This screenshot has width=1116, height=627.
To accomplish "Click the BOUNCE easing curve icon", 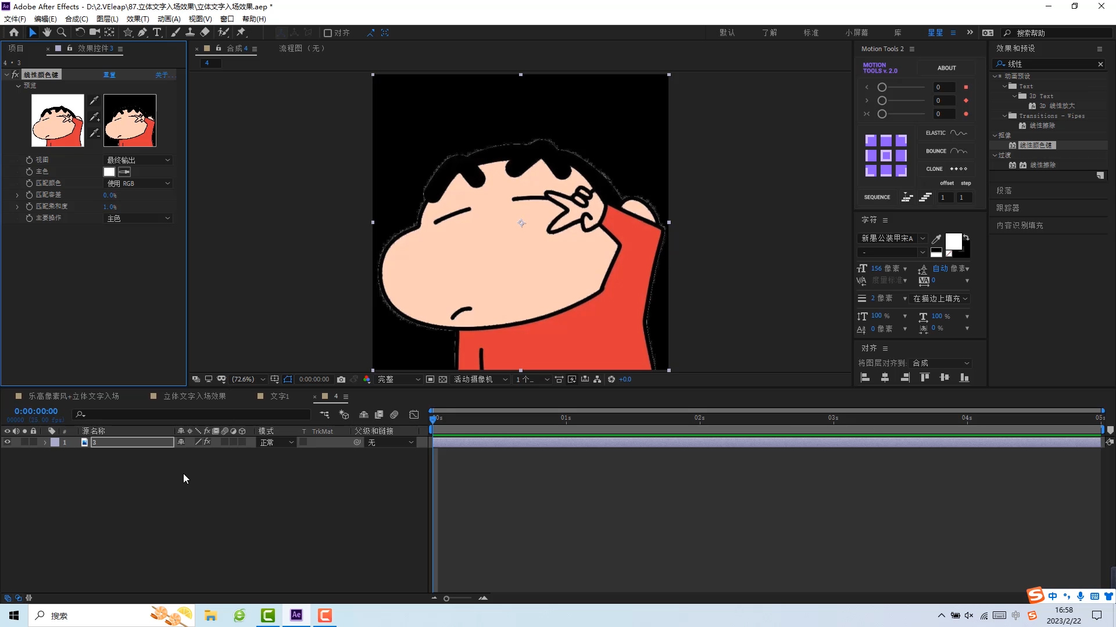I will pos(958,151).
